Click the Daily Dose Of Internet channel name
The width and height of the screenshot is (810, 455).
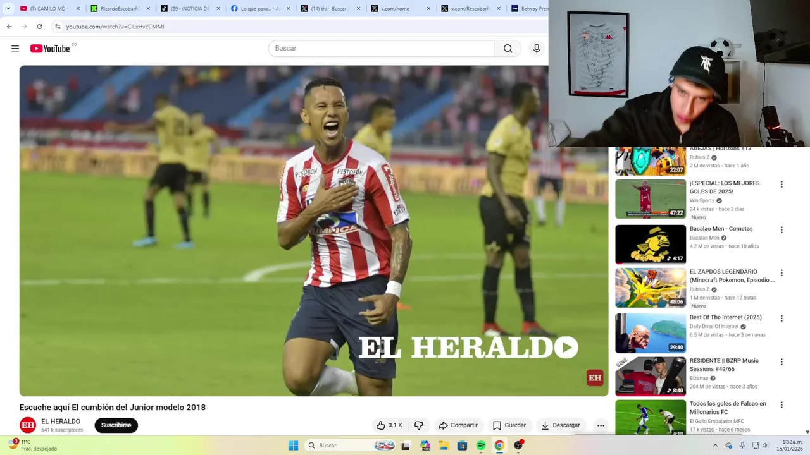coord(714,327)
